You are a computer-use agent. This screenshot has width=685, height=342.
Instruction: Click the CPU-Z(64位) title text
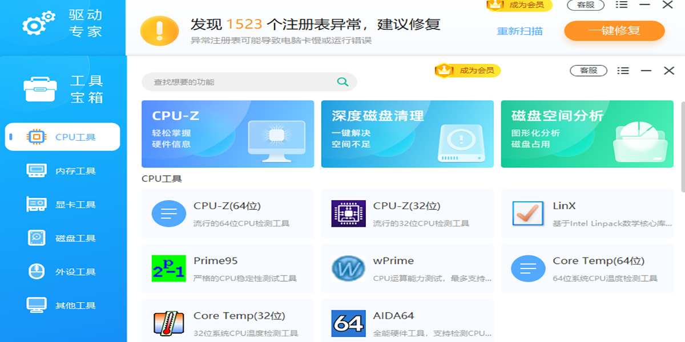[x=227, y=206]
